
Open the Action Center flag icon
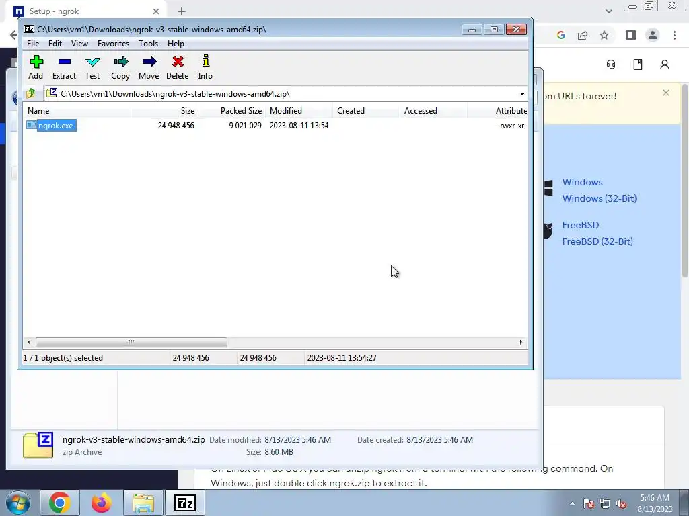point(588,503)
